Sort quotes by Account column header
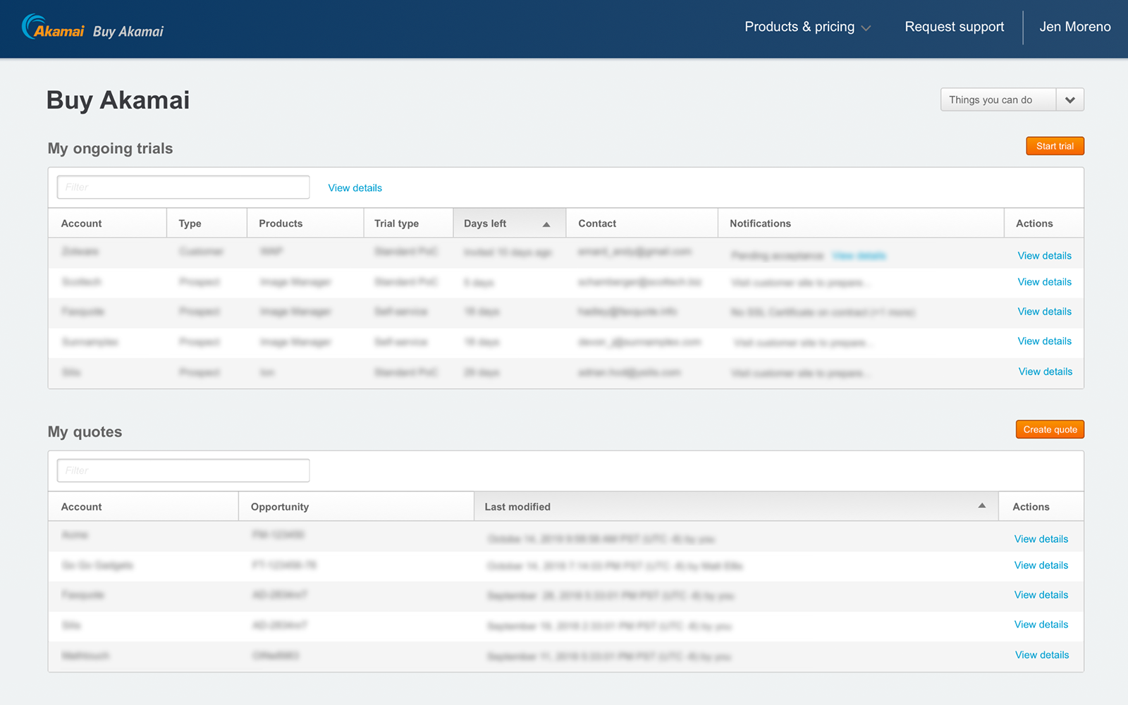The height and width of the screenshot is (705, 1128). click(x=143, y=506)
